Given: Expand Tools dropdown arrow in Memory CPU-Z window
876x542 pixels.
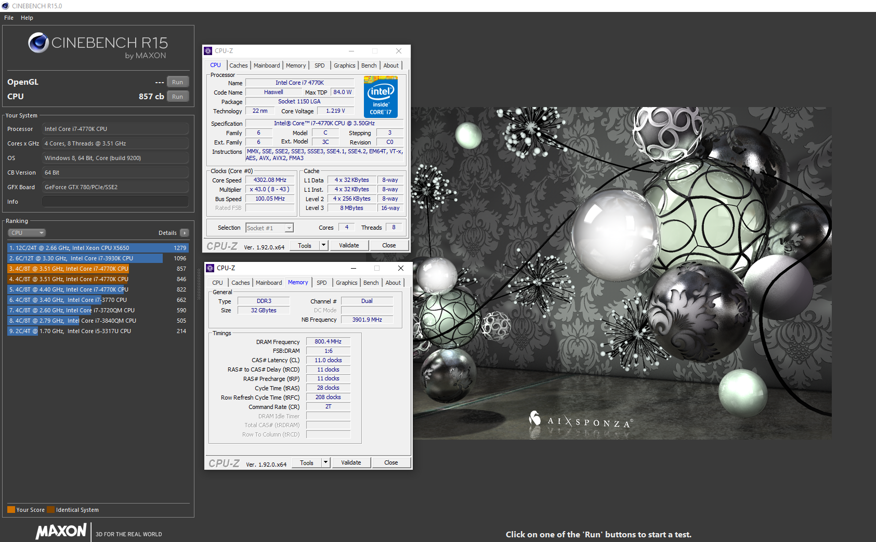Looking at the screenshot, I should click(325, 462).
